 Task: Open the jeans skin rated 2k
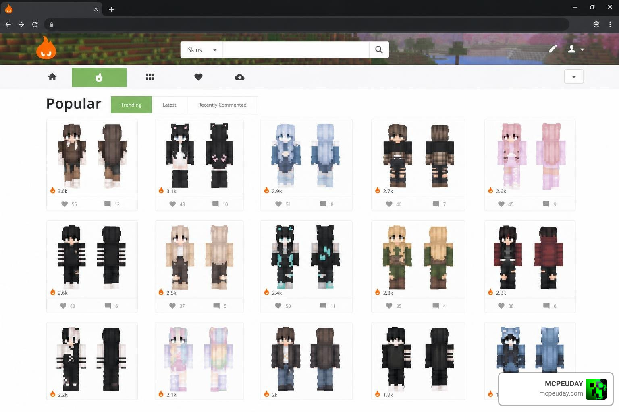[306, 360]
